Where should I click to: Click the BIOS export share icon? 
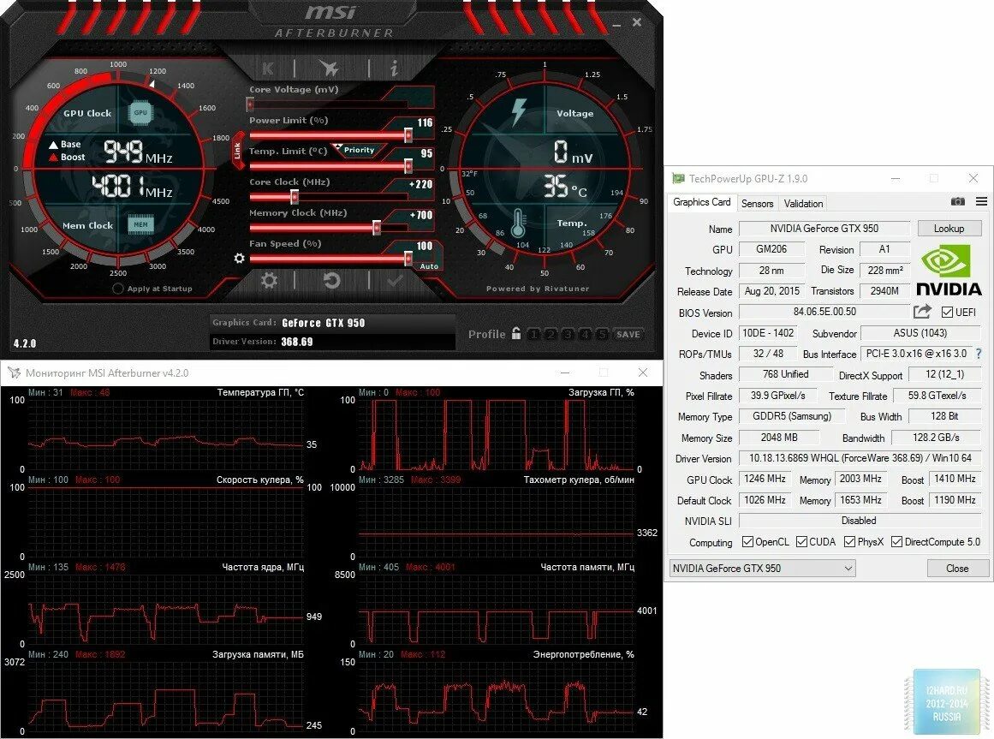click(922, 311)
